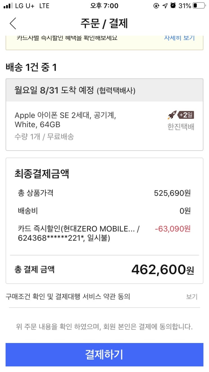Expand terms with 보기 link

point(192,297)
